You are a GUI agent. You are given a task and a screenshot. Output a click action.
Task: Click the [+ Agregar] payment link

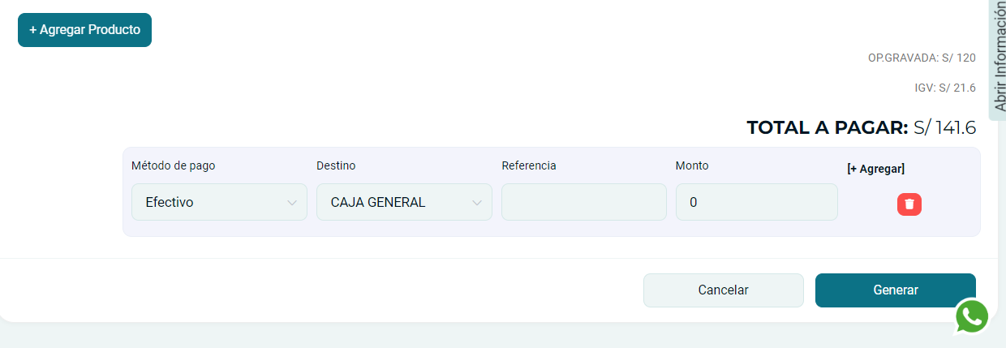(x=875, y=169)
